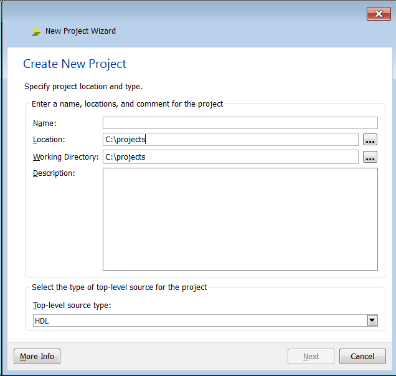Click the New Project Wizard logo icon
Image resolution: width=396 pixels, height=376 pixels.
[x=36, y=31]
